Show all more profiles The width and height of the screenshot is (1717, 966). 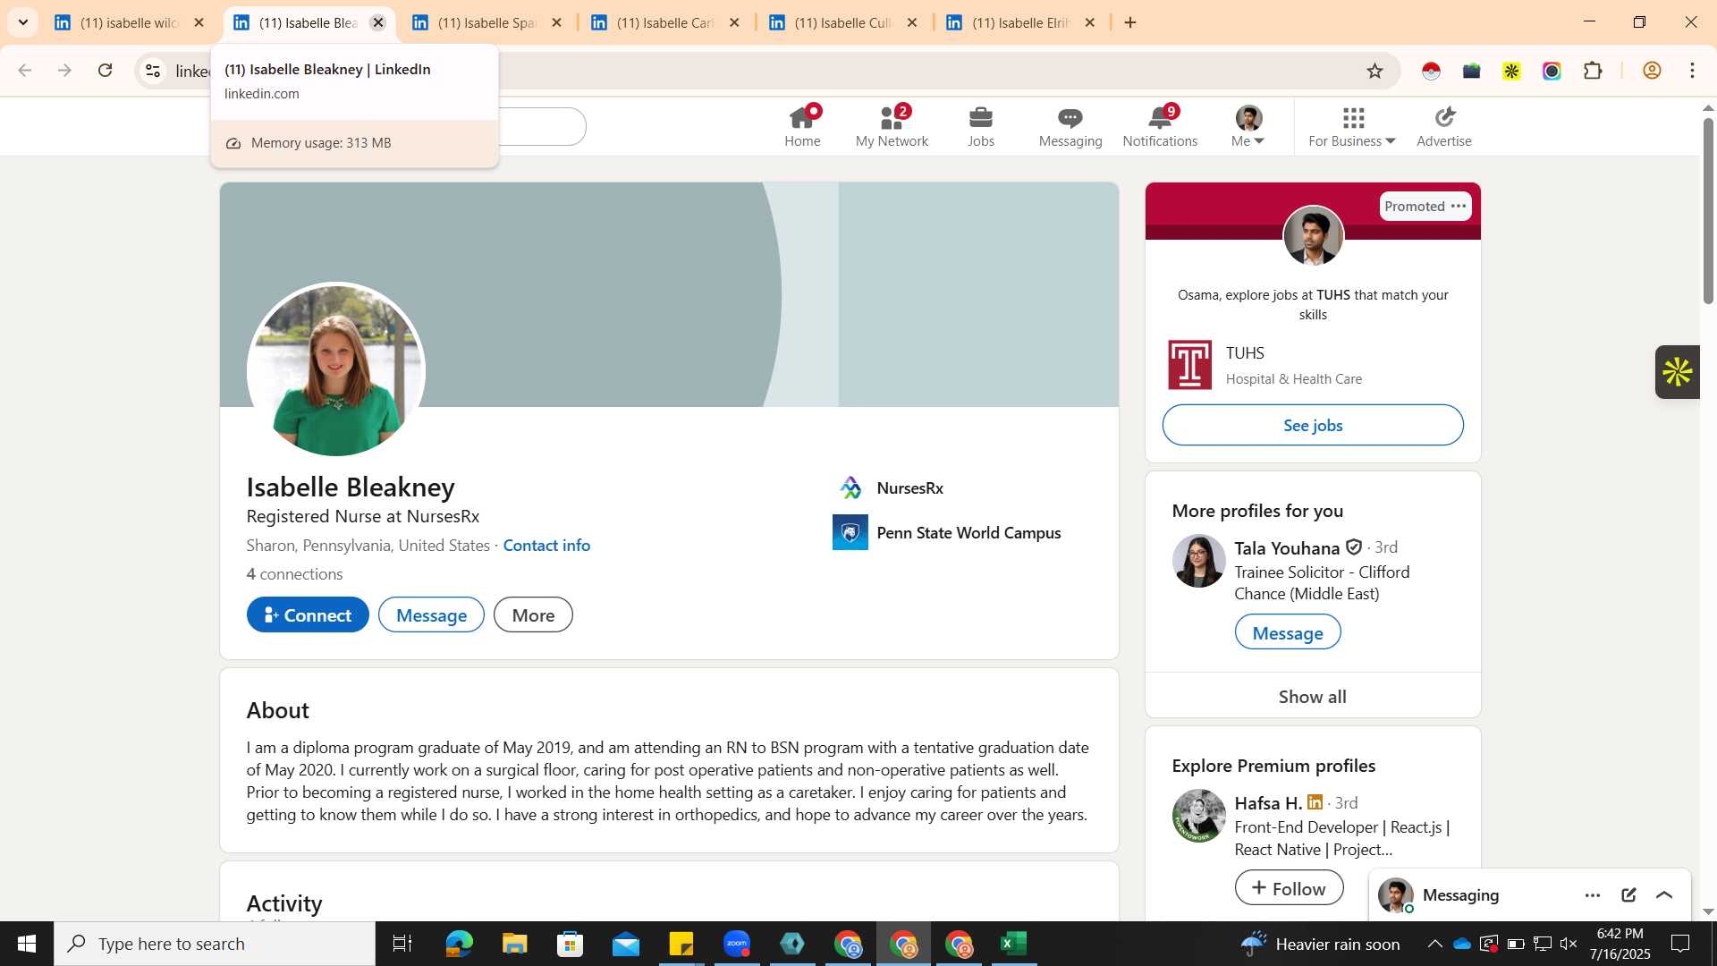click(x=1313, y=696)
